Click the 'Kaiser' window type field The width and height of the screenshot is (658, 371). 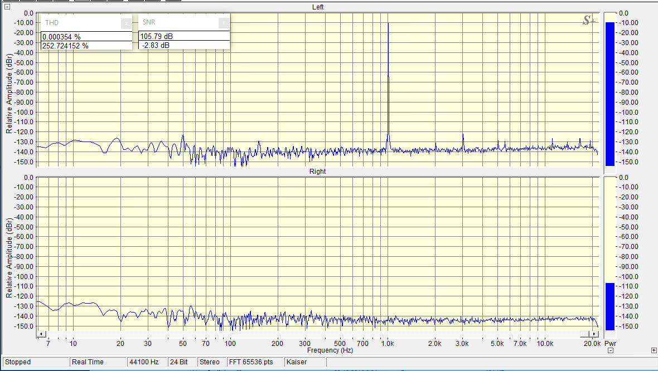pyautogui.click(x=304, y=362)
